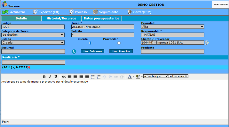
Task: Open the Prioridad dropdown showing Alta
Action: [173, 27]
